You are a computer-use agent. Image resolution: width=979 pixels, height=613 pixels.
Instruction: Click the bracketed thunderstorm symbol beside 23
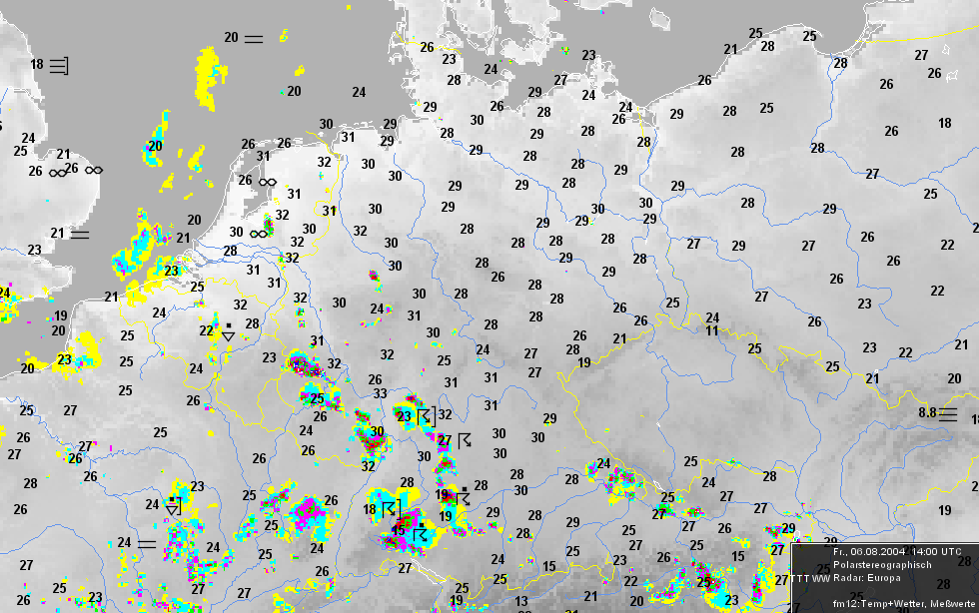pyautogui.click(x=426, y=416)
